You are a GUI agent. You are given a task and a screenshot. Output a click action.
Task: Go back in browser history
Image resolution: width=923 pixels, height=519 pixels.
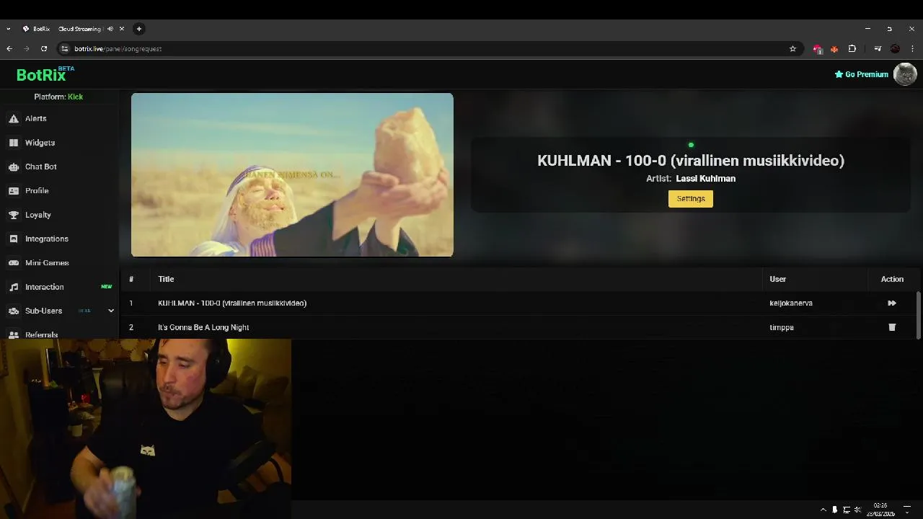coord(9,49)
